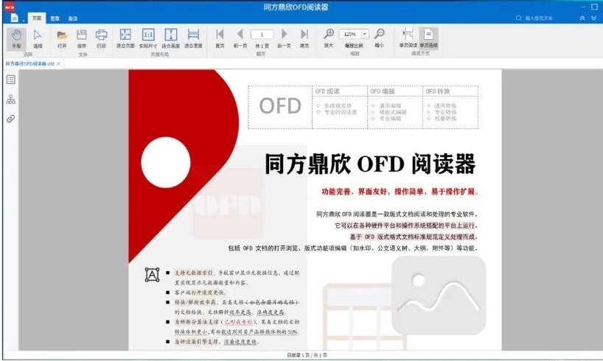Click the text-box annotation icon beside bullet list

click(152, 275)
